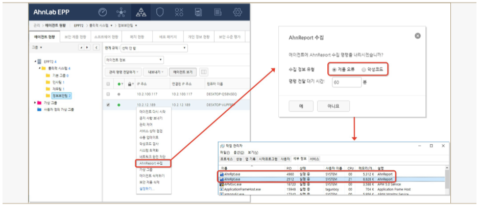The width and height of the screenshot is (479, 206).
Task: Click the 에이전트 보기 button
Action: [x=183, y=72]
